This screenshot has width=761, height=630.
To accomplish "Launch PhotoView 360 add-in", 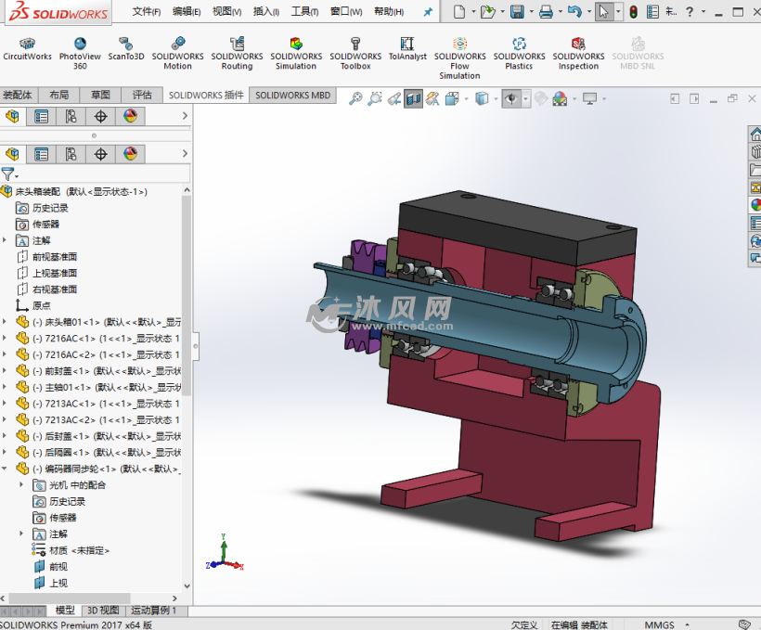I will tap(80, 54).
